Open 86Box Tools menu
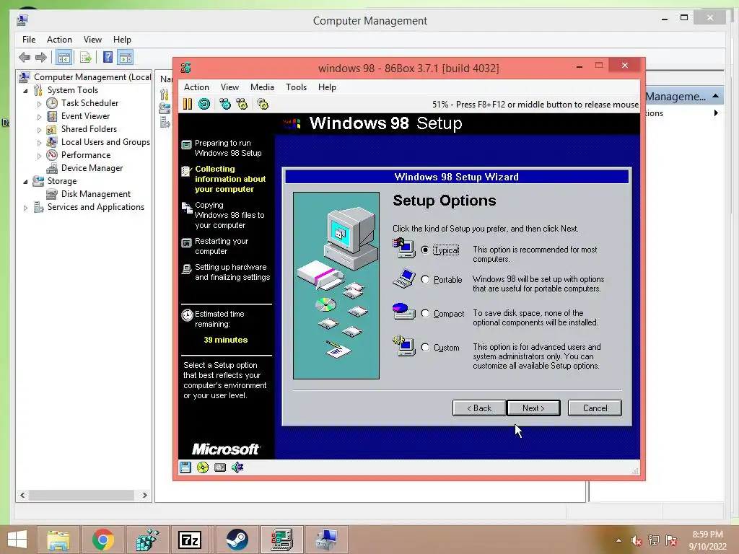The width and height of the screenshot is (739, 554). (x=296, y=87)
